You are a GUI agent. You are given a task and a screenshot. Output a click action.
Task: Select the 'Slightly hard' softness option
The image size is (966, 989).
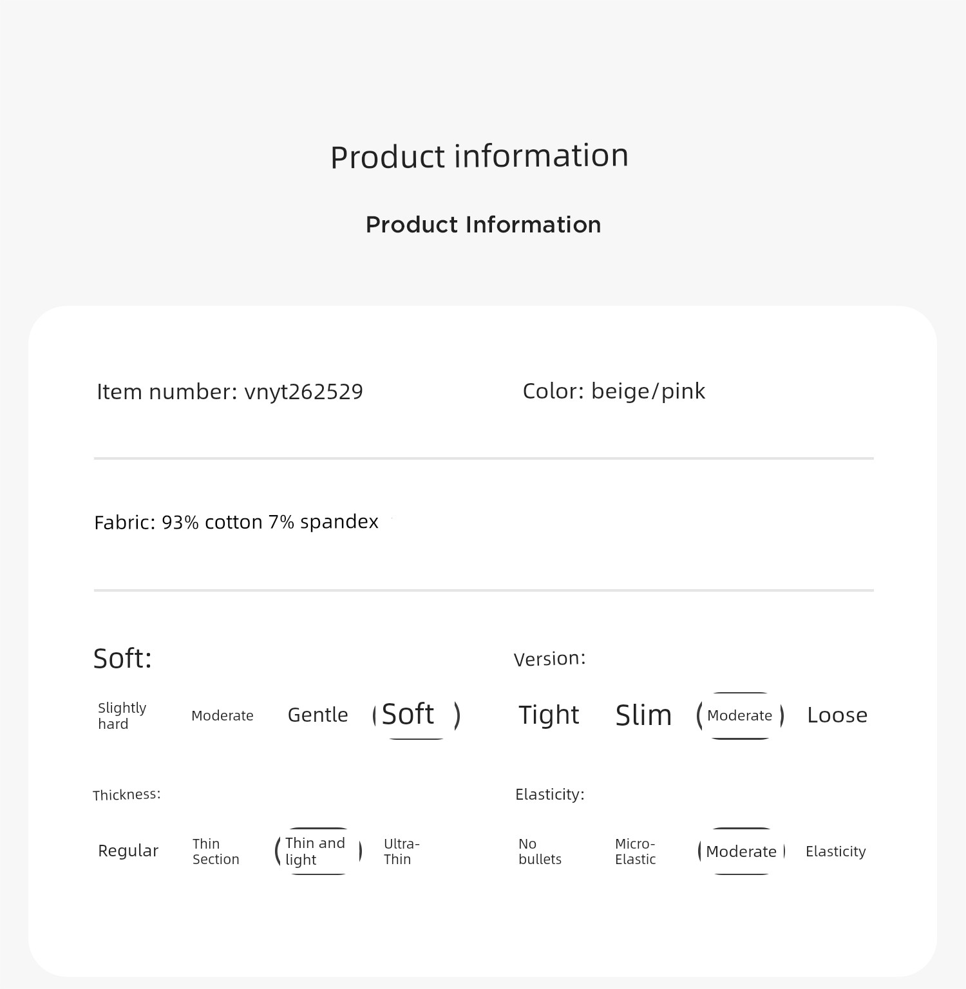122,716
